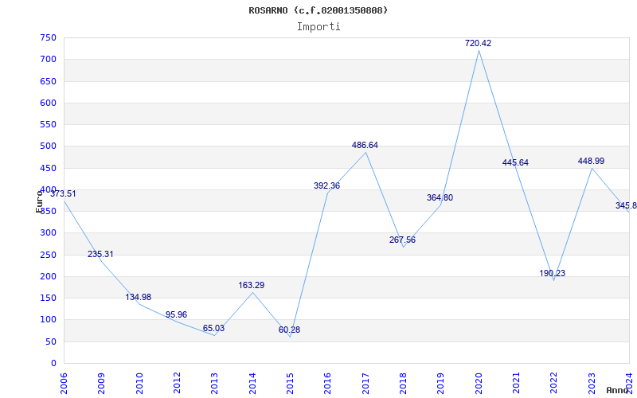Click the 364.80 data label
The height and width of the screenshot is (398, 637).
point(440,197)
